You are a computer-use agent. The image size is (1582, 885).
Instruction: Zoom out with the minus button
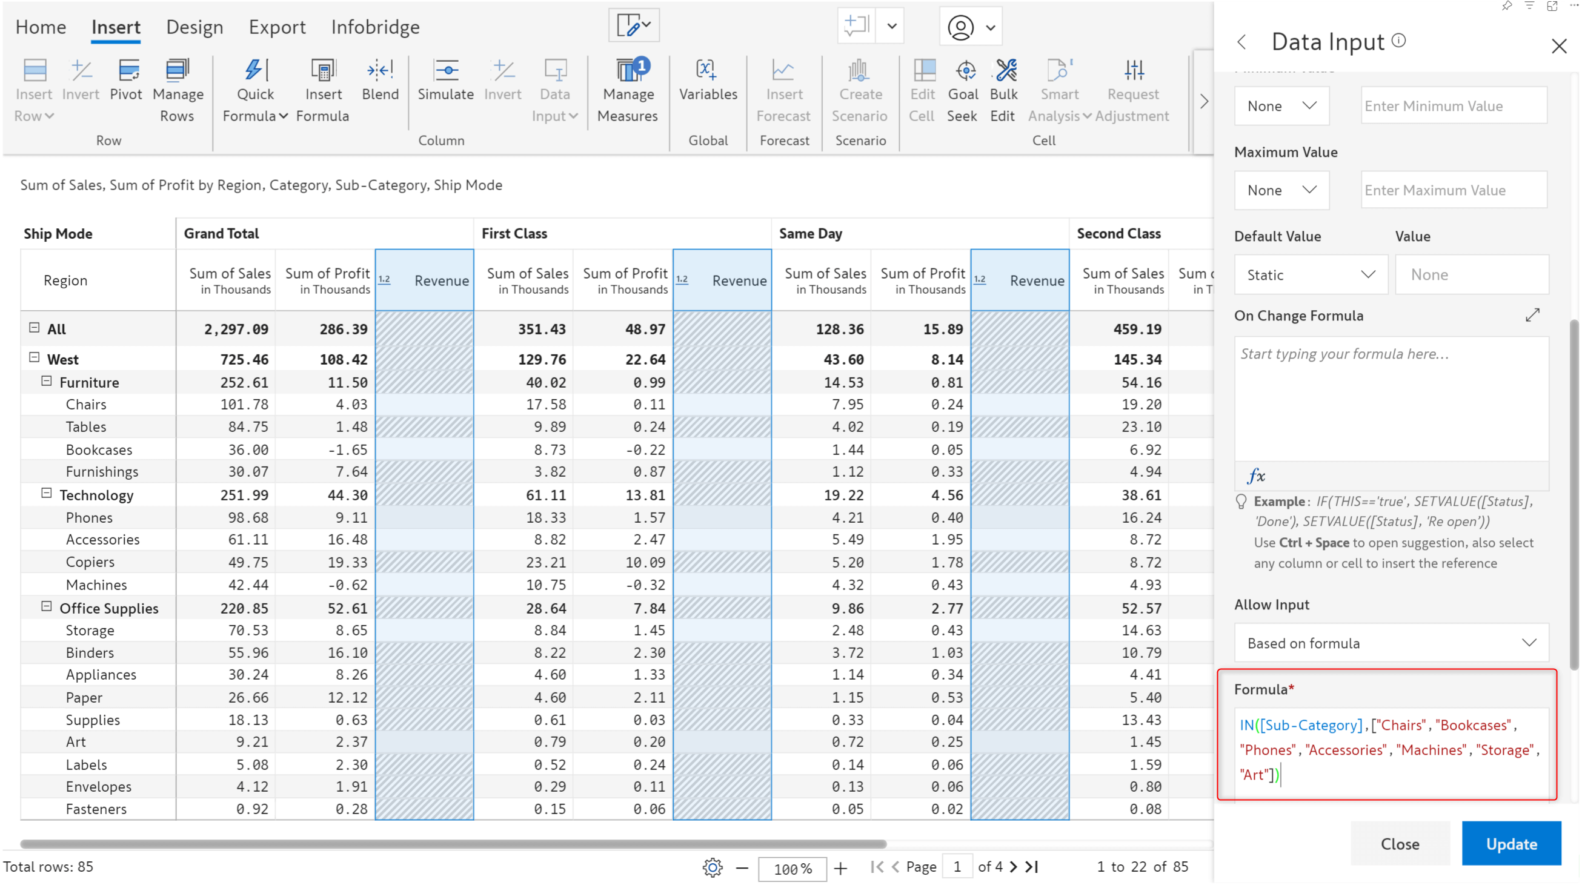click(742, 868)
